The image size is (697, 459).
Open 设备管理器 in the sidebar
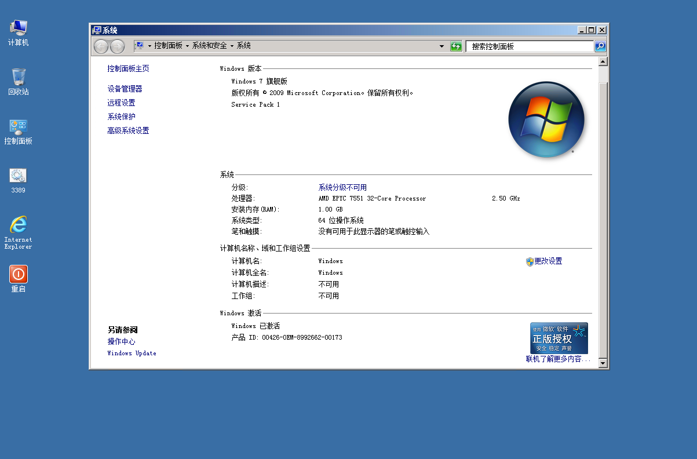click(x=125, y=89)
